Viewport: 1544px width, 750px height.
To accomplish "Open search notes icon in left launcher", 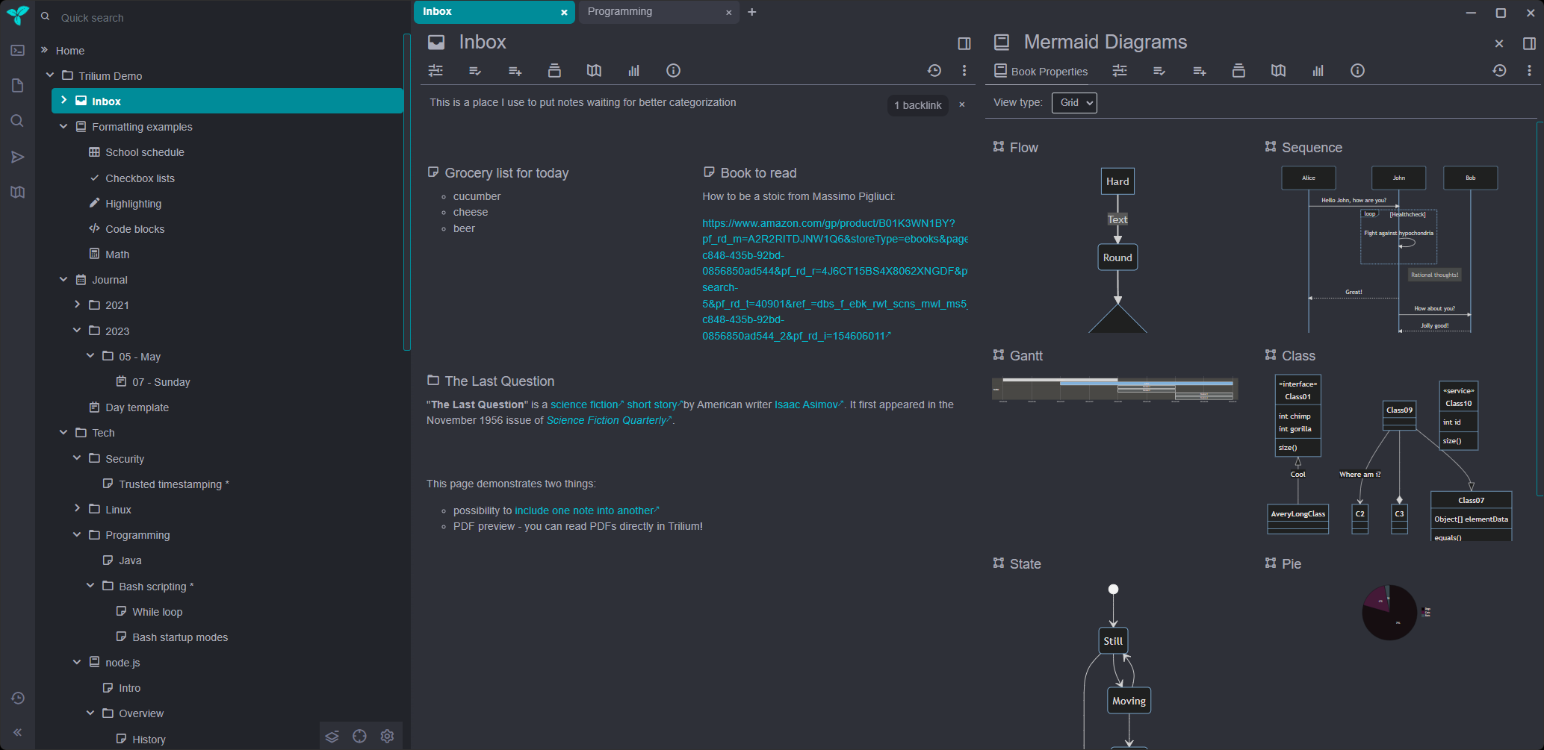I will [x=18, y=121].
